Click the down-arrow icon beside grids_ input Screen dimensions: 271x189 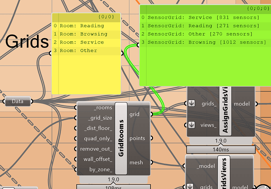point(192,103)
